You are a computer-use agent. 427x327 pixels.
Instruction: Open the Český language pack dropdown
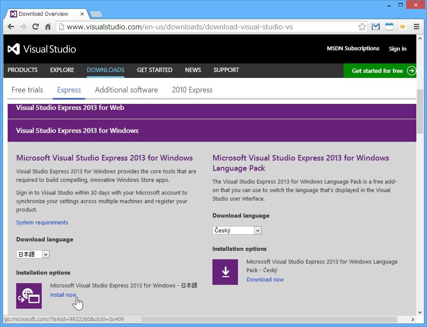pos(237,230)
